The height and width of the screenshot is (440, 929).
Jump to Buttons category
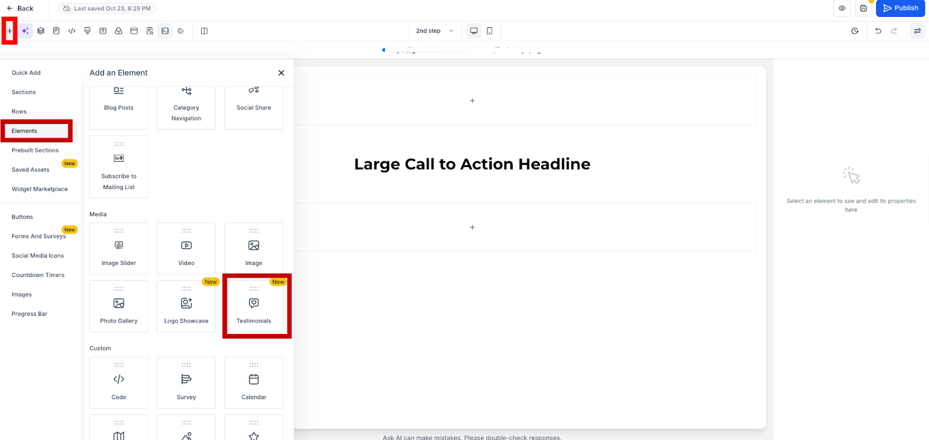point(22,217)
